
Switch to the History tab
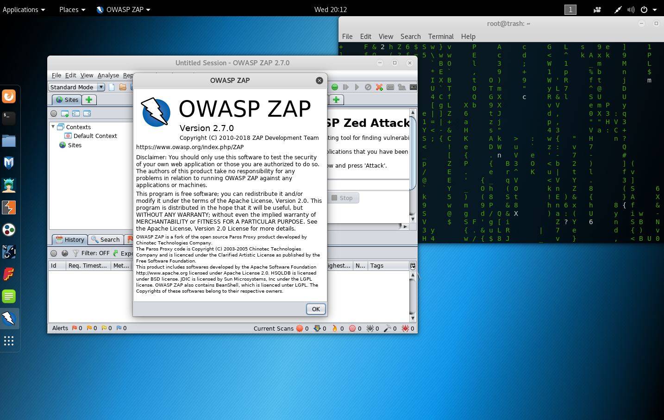pos(70,239)
